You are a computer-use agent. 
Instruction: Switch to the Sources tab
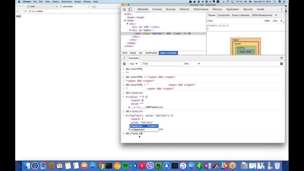pyautogui.click(x=171, y=9)
